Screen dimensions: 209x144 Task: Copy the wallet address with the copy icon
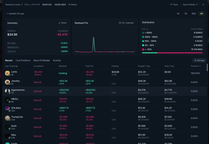click(39, 5)
